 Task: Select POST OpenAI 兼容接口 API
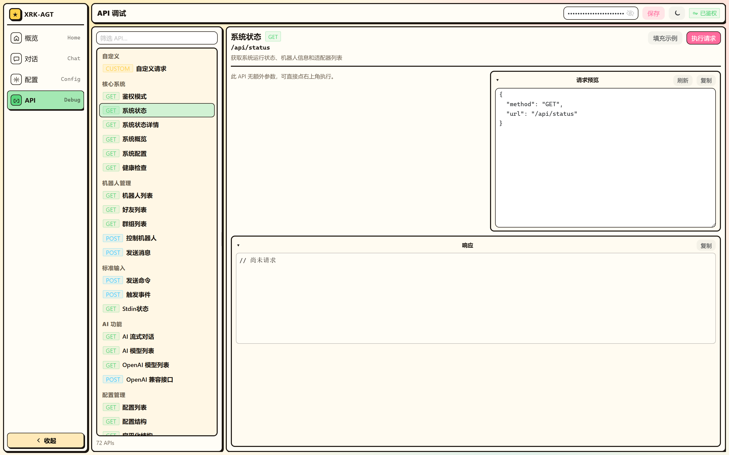click(157, 379)
